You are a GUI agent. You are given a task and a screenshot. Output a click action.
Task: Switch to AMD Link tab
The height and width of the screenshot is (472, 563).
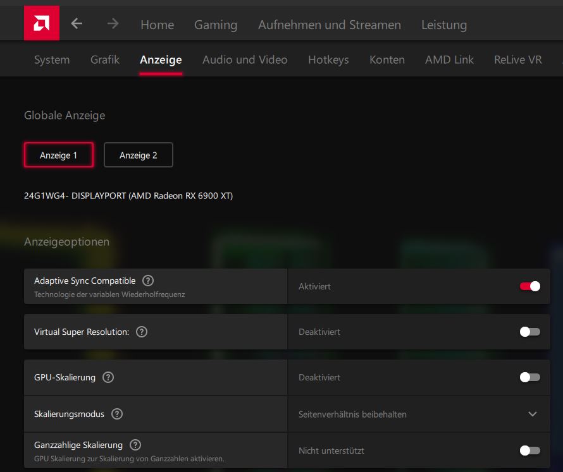[450, 59]
